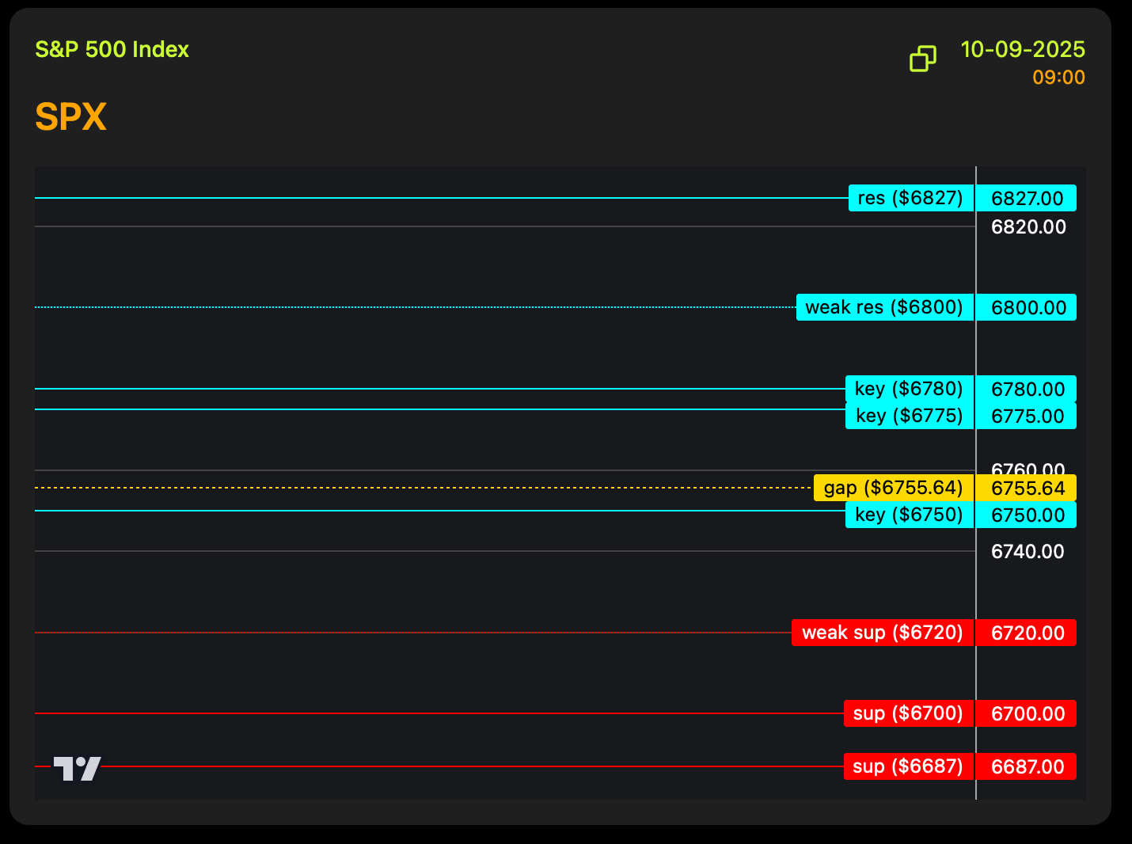Select the sup ($6687) level label

pyautogui.click(x=908, y=766)
